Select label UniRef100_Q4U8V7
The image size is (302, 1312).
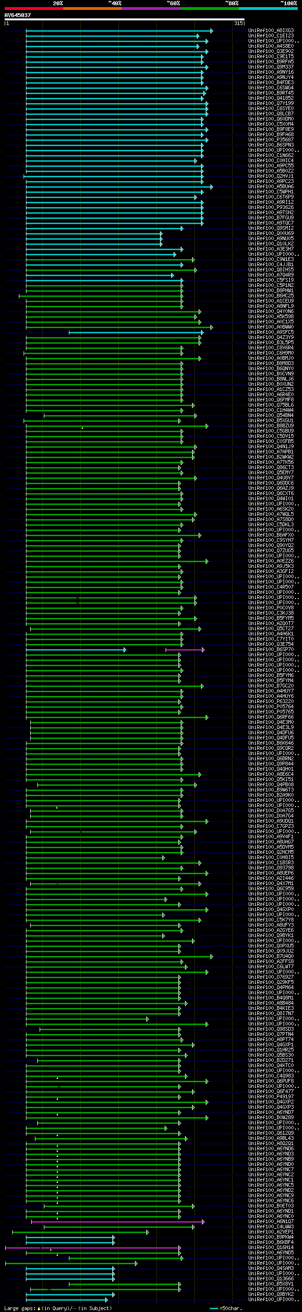[270, 478]
